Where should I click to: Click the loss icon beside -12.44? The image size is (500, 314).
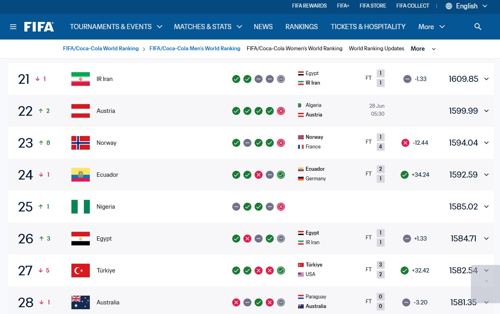point(405,143)
